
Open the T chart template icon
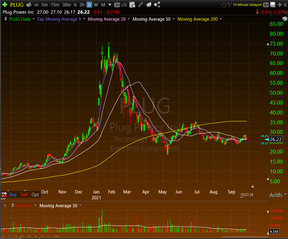pos(117,5)
